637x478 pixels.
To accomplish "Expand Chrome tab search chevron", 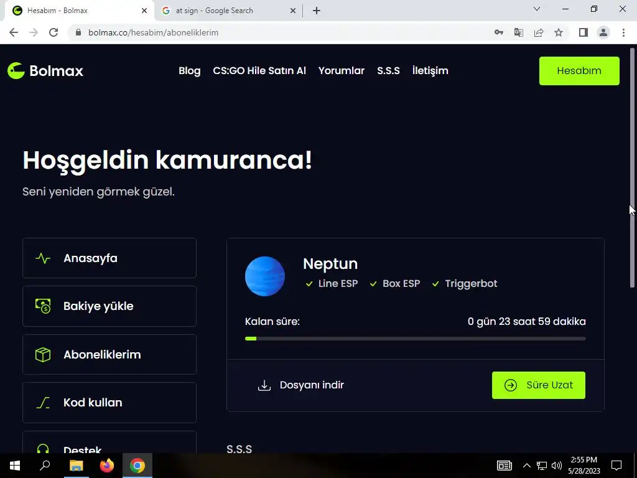I will [x=537, y=9].
